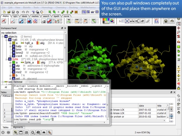
Task: Toggle the 1ql6 object display box
Action: point(10,39)
